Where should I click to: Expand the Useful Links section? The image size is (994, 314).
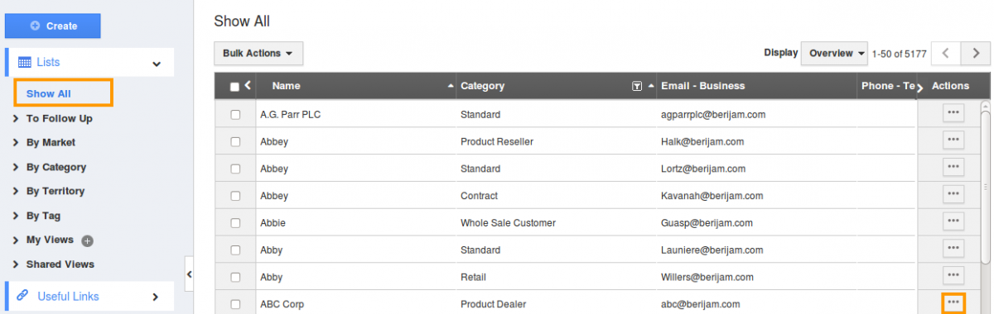coord(89,296)
